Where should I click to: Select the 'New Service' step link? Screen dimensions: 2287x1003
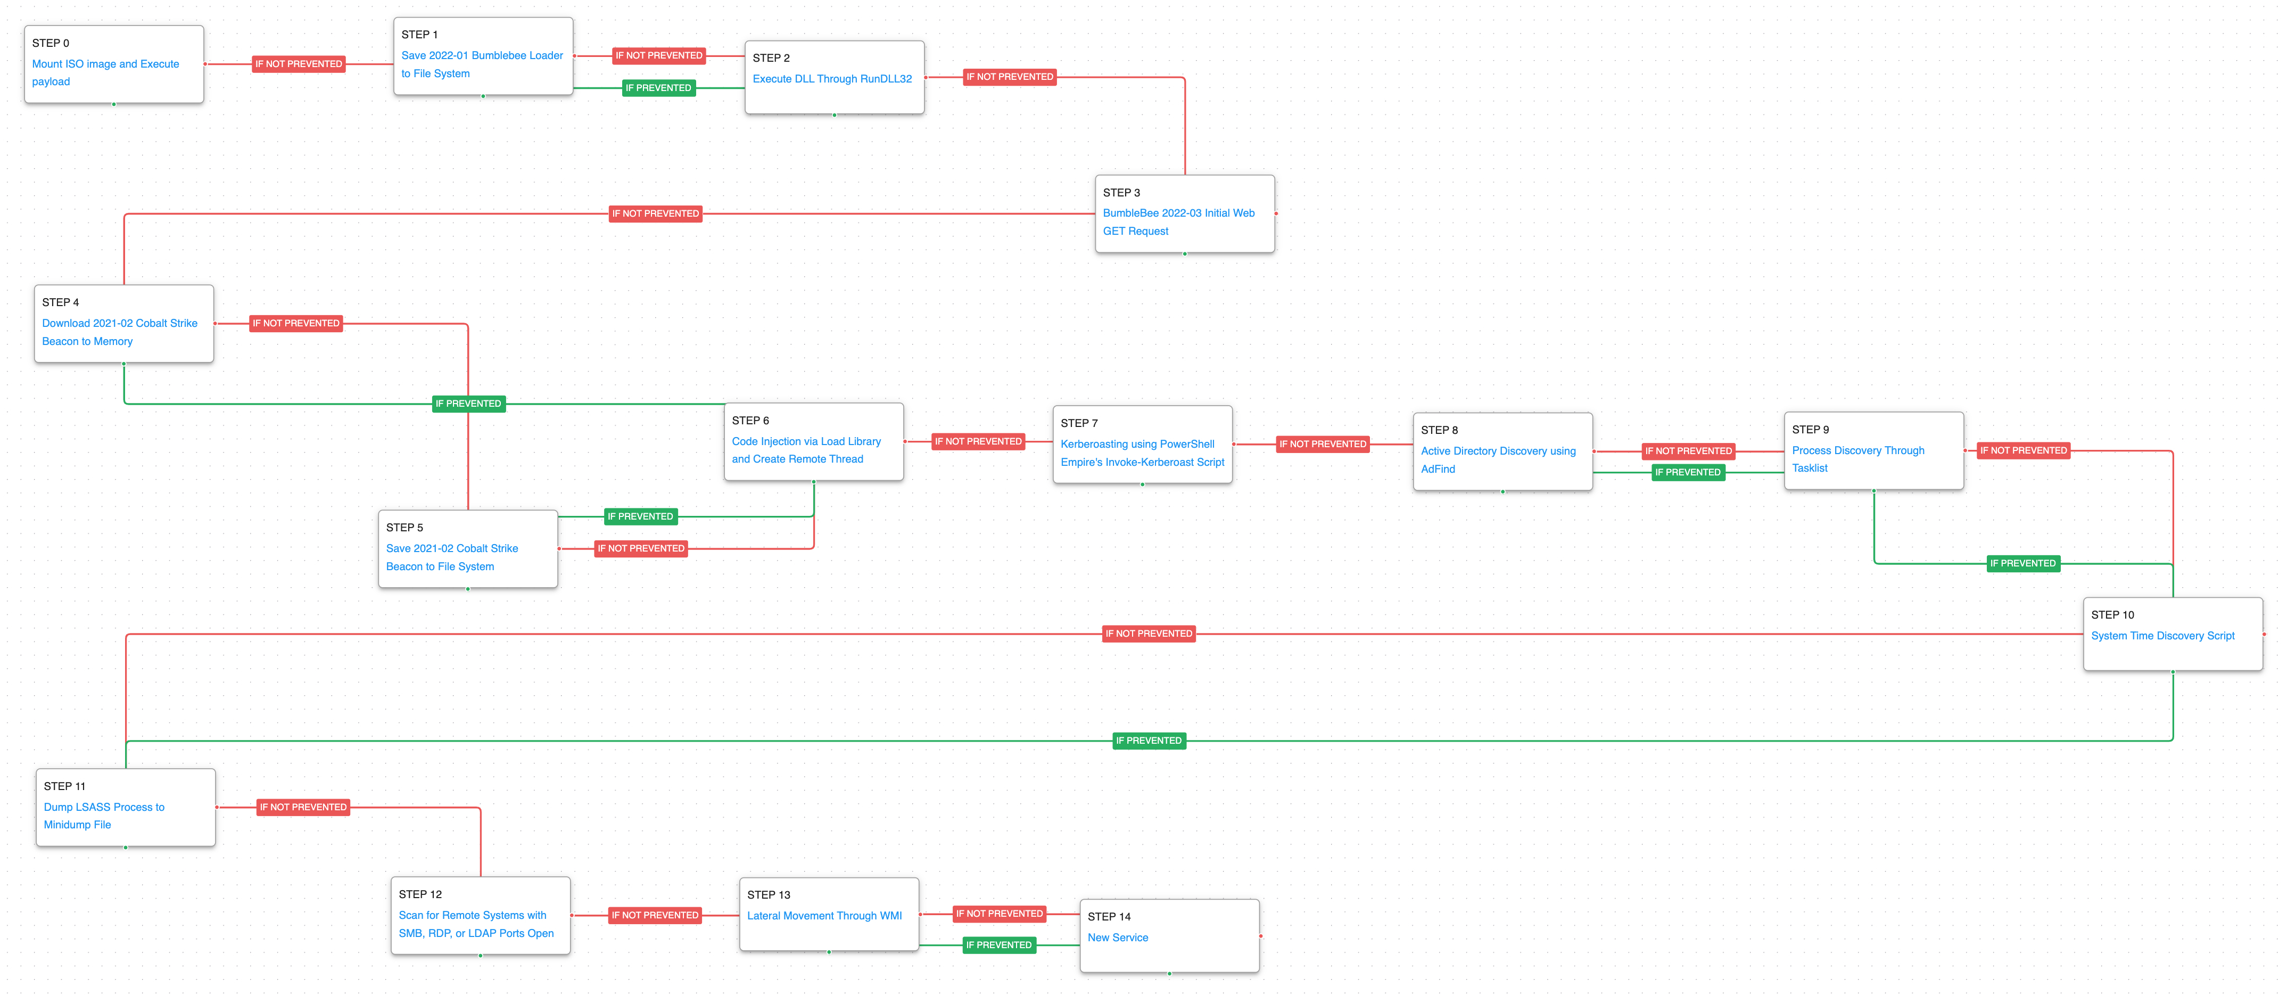[1117, 938]
